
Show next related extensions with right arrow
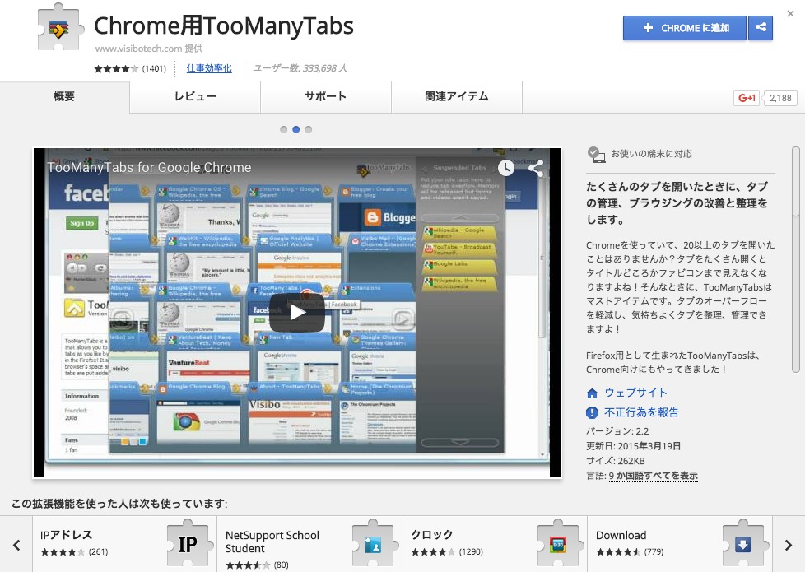pyautogui.click(x=789, y=545)
